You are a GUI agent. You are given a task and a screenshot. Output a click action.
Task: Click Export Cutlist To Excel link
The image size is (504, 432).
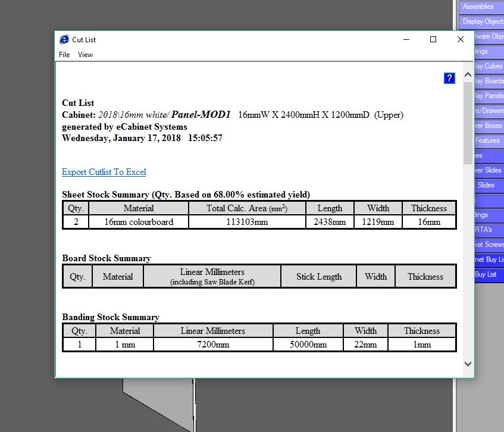(104, 172)
